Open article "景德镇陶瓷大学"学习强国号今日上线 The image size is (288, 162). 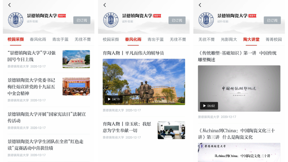(x=31, y=56)
